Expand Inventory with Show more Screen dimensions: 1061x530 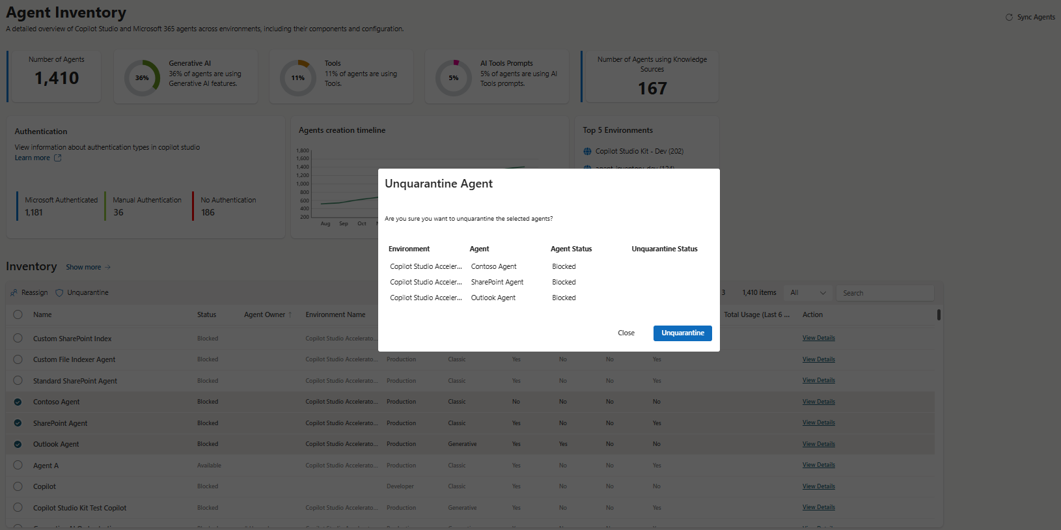83,267
